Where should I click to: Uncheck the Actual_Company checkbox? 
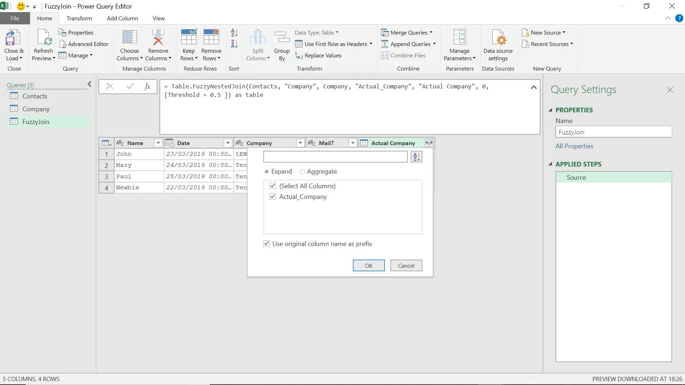[x=273, y=196]
